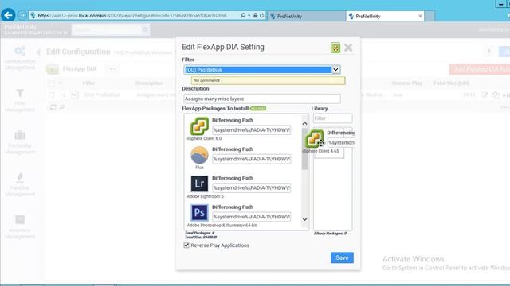Go back using browser back arrow
The image size is (510, 286).
coord(8,15)
